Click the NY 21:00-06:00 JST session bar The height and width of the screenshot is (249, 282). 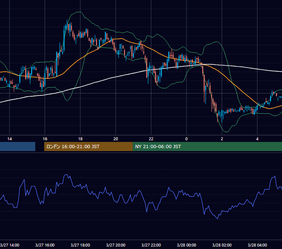tap(207, 146)
